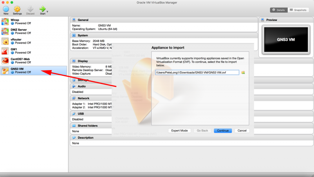
Task: Open the Start button dropdown arrow
Action: point(47,11)
